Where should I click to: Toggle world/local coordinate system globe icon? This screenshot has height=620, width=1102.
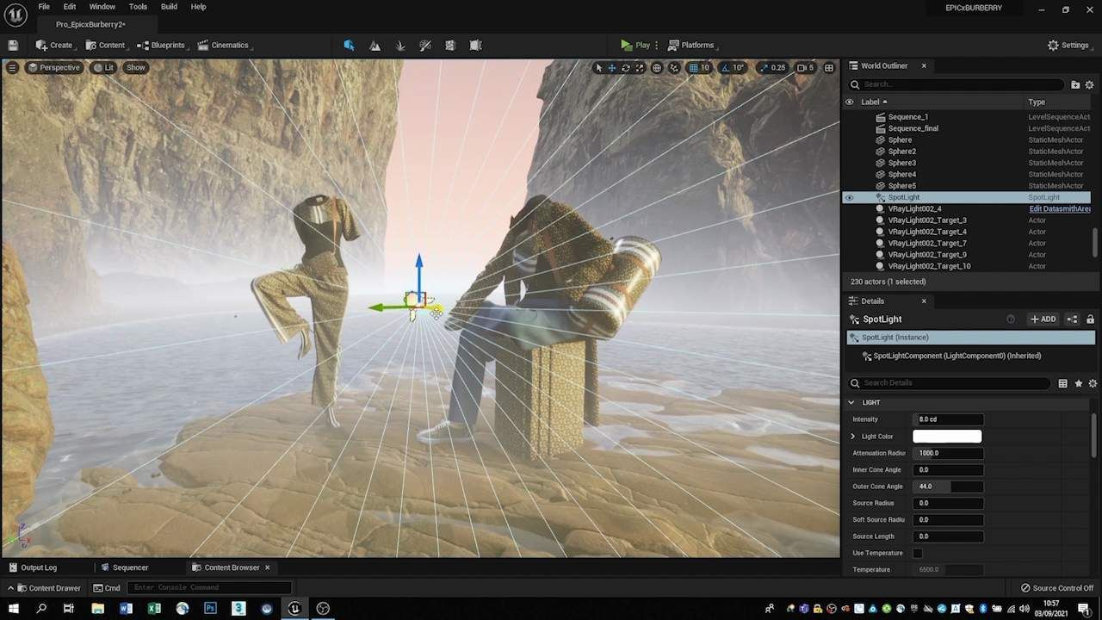[x=657, y=67]
